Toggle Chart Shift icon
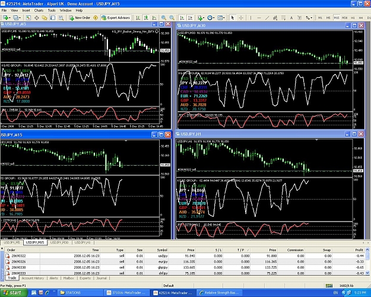Screen dimensions: 371x297 (190, 18)
